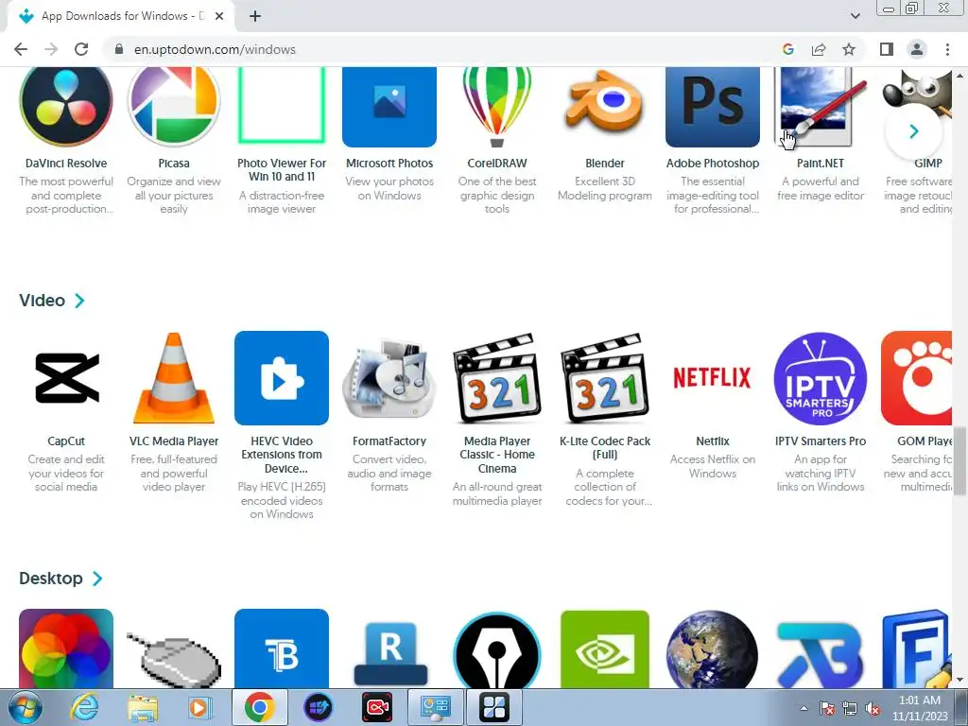Open Media Player Classic Home Cinema icon
968x726 pixels.
tap(497, 378)
